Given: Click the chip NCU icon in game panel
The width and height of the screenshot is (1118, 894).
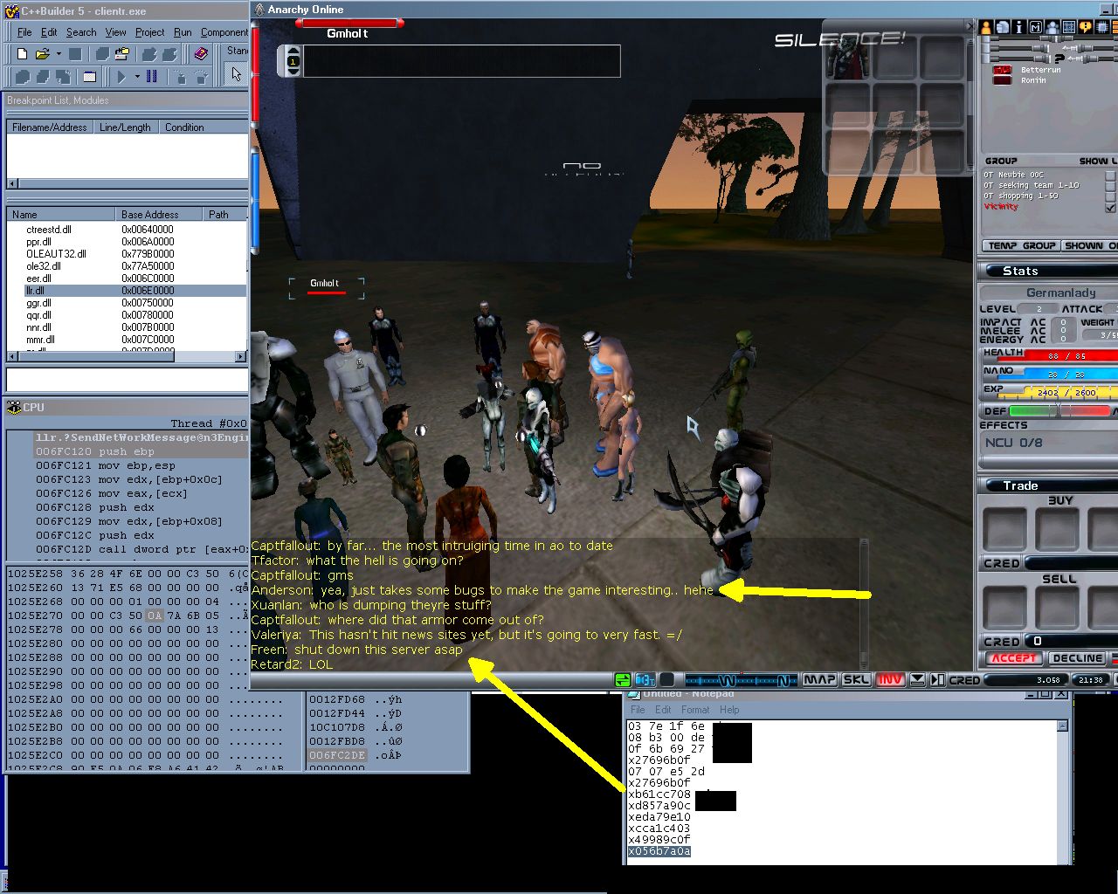Looking at the screenshot, I should coord(1102,27).
